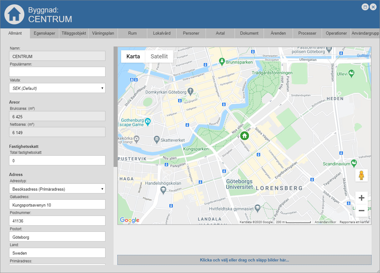Click the Street View pegman icon
The height and width of the screenshot is (273, 380).
pos(361,175)
